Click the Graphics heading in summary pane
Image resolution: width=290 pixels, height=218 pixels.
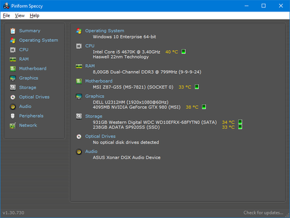(x=95, y=96)
